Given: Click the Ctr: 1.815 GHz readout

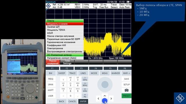Looking at the screenshot, I should pyautogui.click(x=95, y=58).
